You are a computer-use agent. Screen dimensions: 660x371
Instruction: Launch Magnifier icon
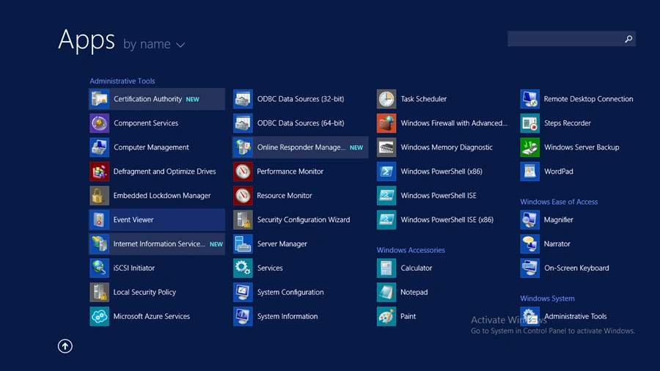point(530,219)
